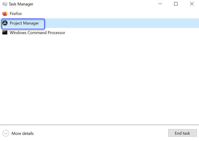The height and width of the screenshot is (141, 199).
Task: Expand More details chevron
Action: point(6,133)
